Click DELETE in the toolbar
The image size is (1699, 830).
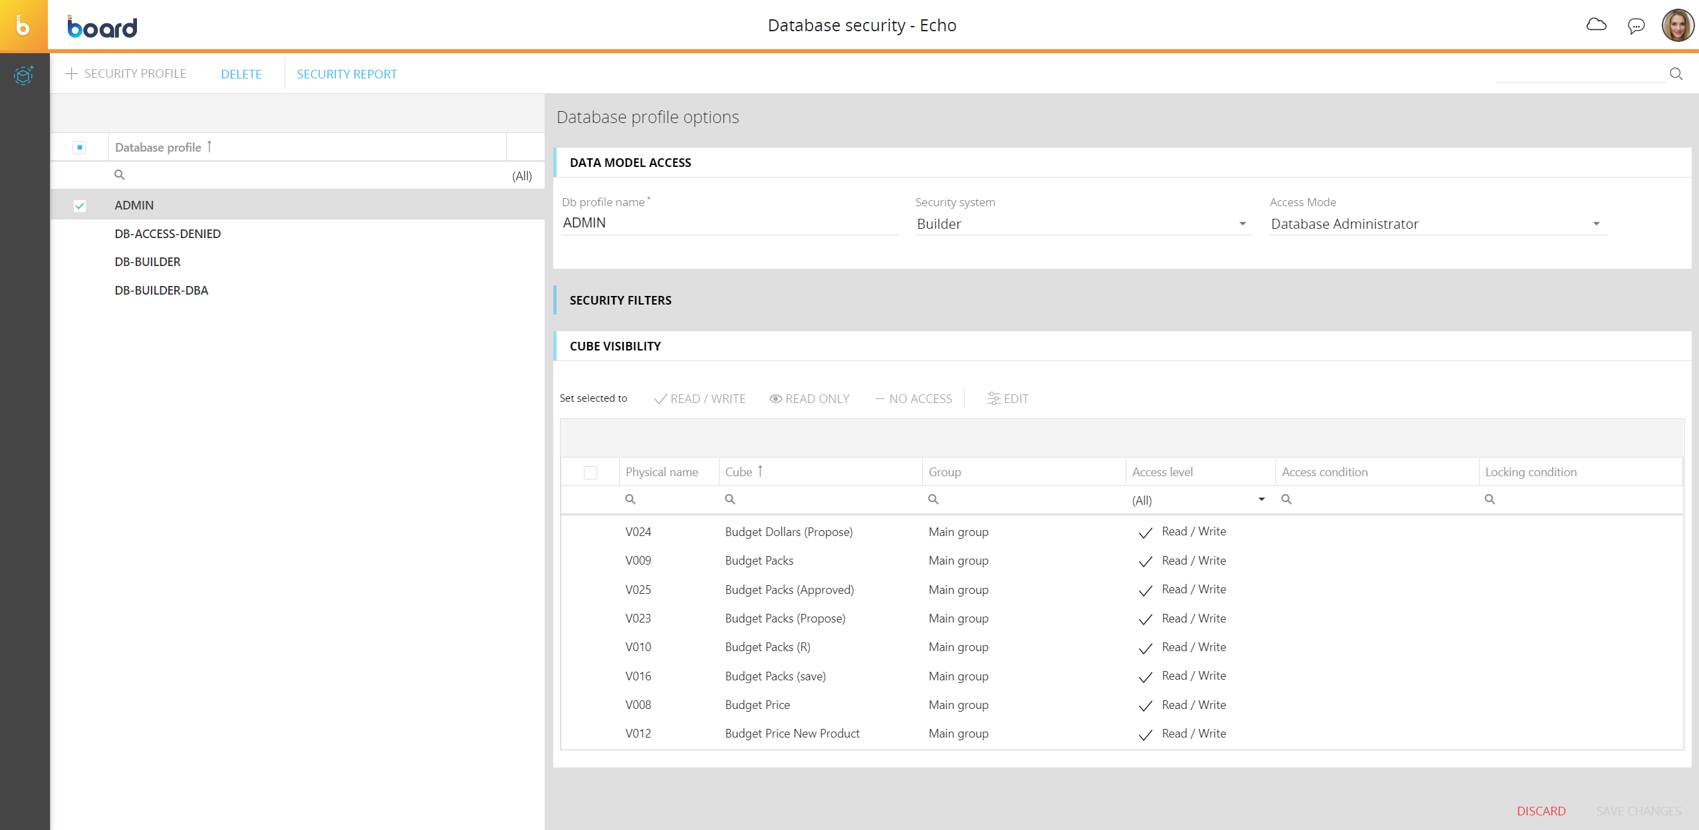click(241, 74)
